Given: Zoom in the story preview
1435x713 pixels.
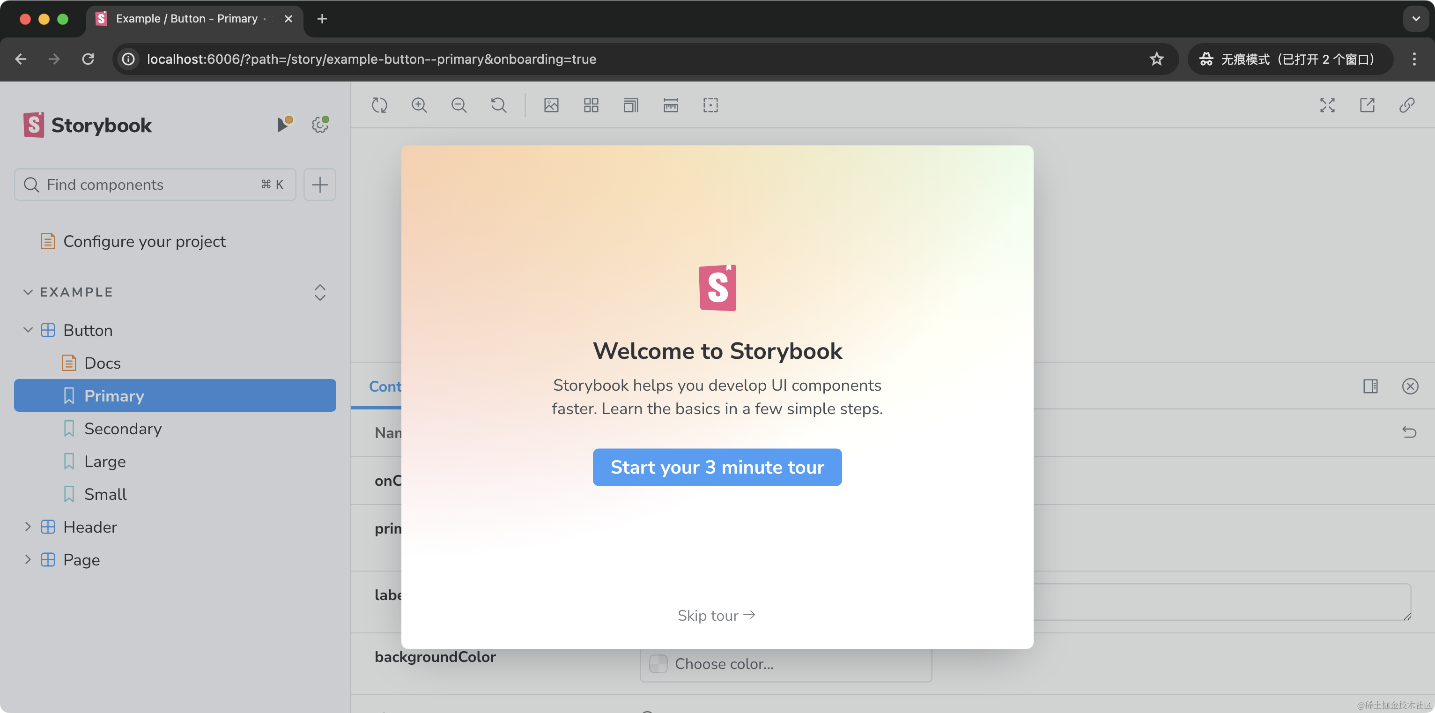Looking at the screenshot, I should click(x=419, y=105).
